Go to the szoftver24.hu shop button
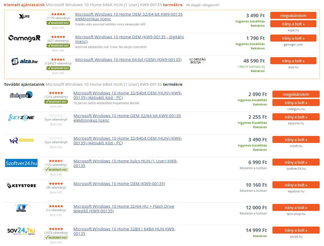The height and width of the screenshot is (246, 324). pyautogui.click(x=296, y=162)
